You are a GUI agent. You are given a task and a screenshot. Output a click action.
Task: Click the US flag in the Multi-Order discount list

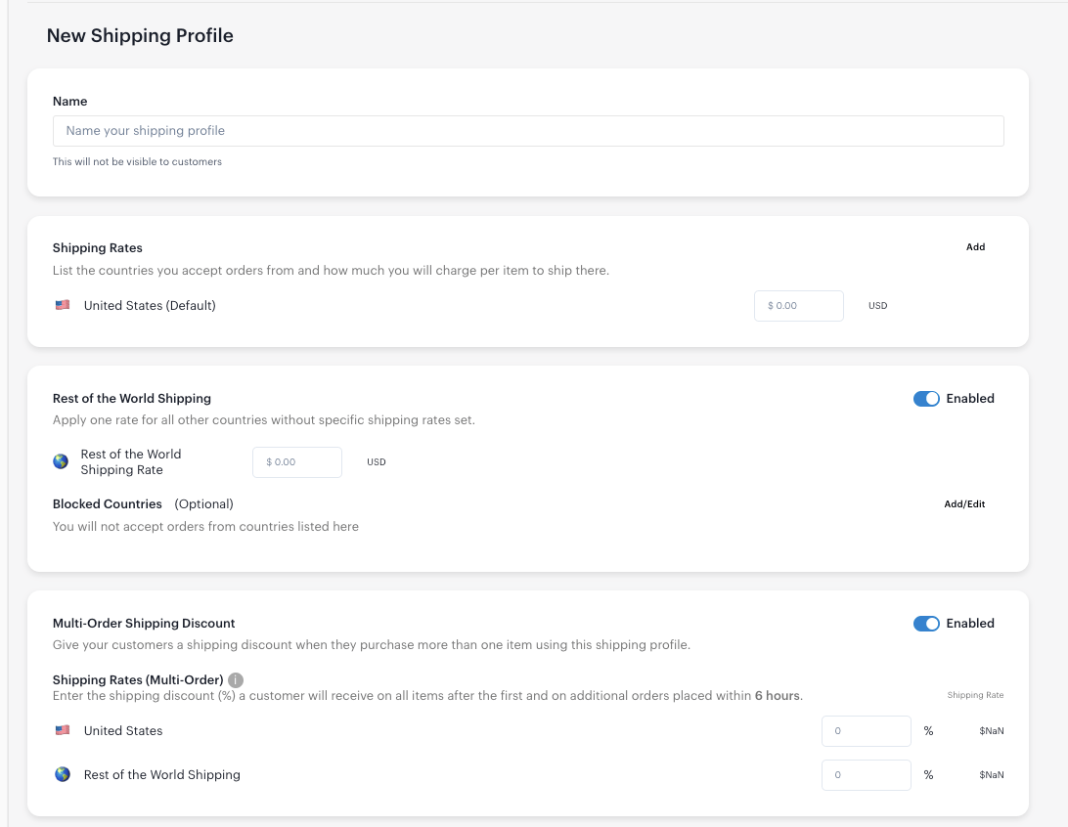[63, 729]
